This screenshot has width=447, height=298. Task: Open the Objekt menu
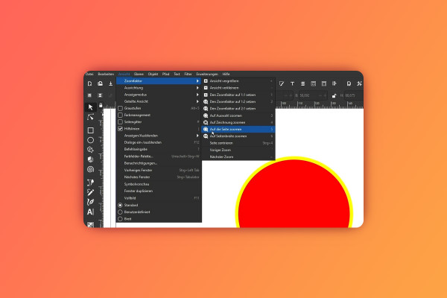153,74
